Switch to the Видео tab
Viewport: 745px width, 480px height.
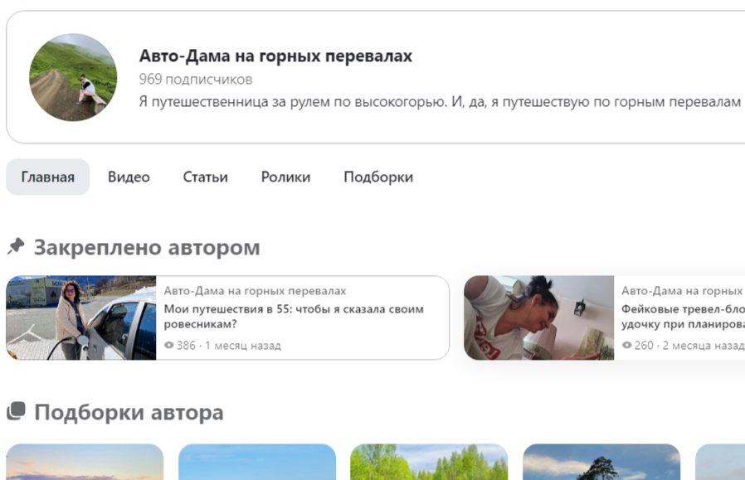click(x=128, y=177)
